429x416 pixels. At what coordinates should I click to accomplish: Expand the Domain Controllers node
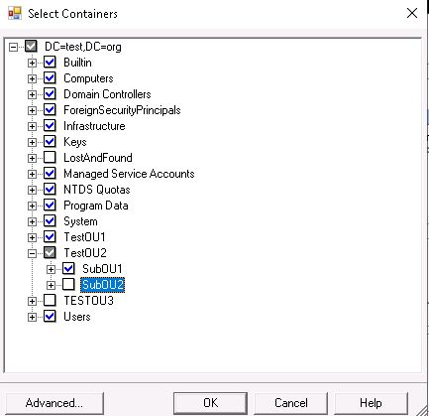pos(32,94)
